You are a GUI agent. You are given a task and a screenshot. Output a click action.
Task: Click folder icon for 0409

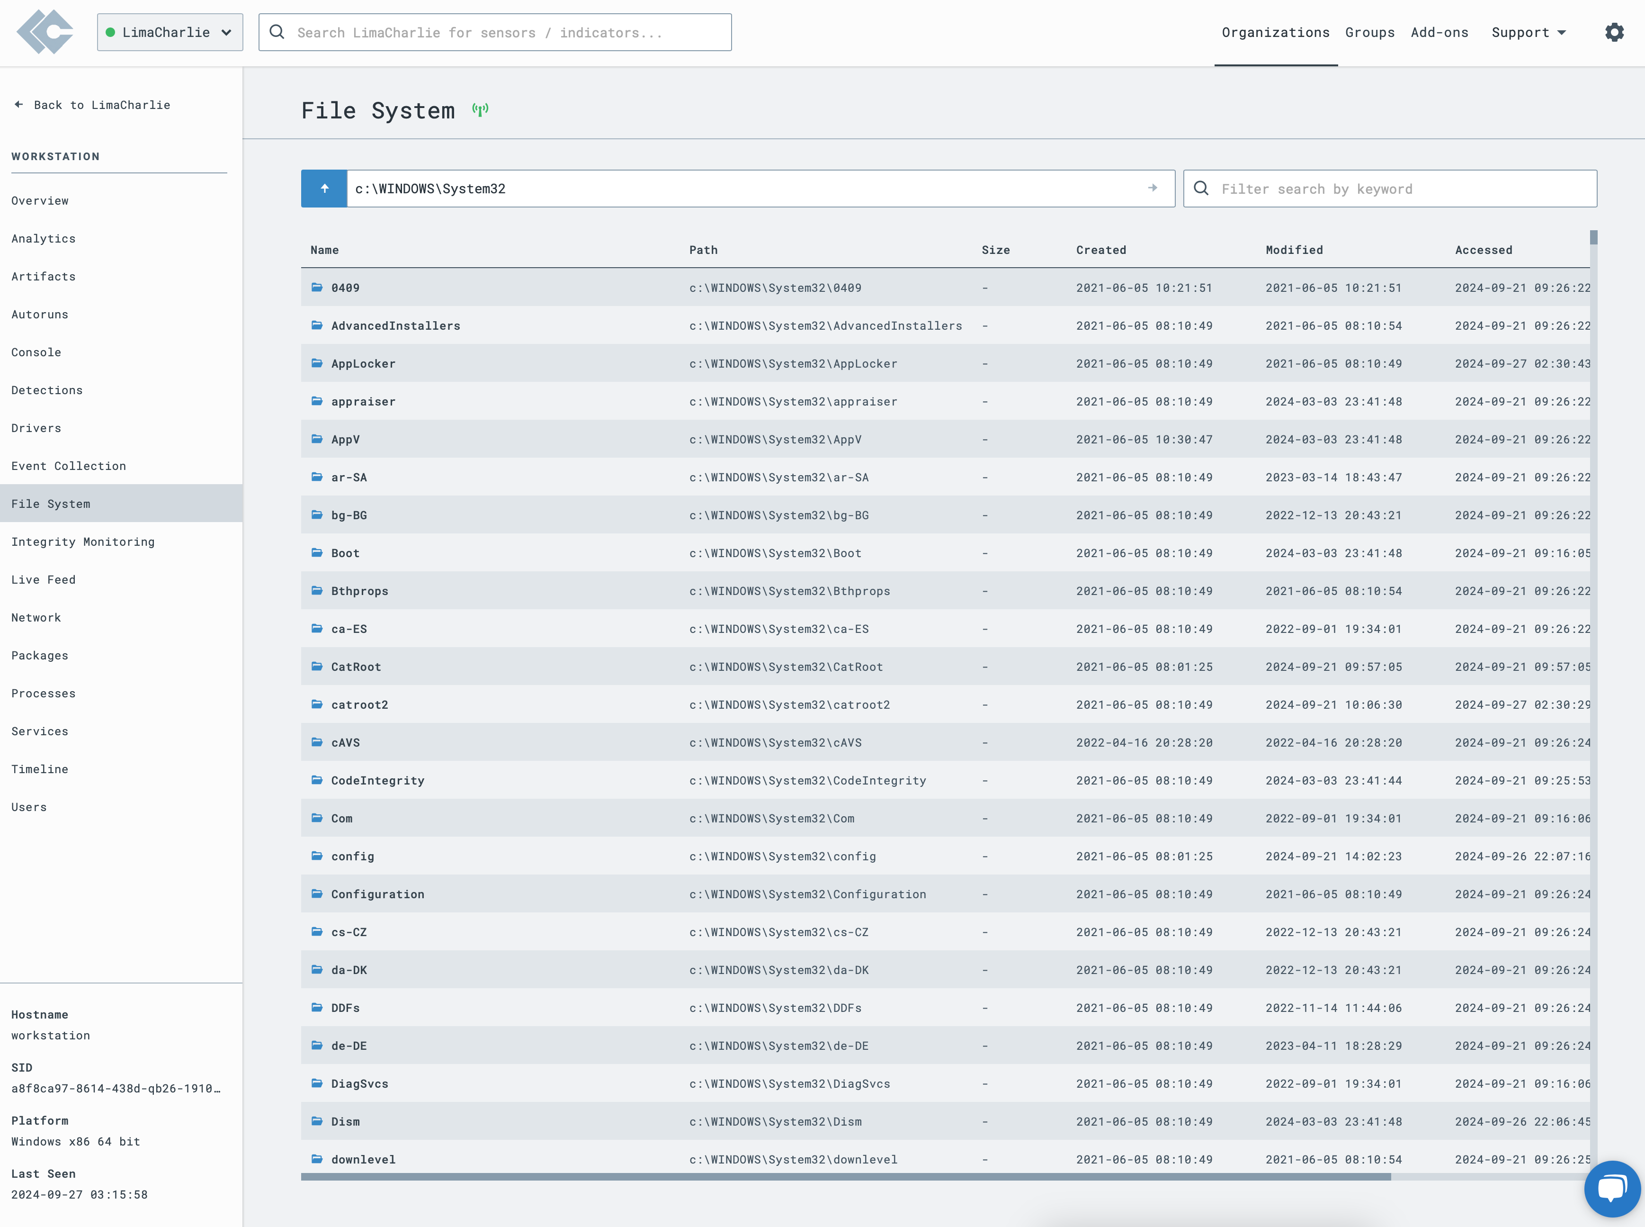click(317, 288)
